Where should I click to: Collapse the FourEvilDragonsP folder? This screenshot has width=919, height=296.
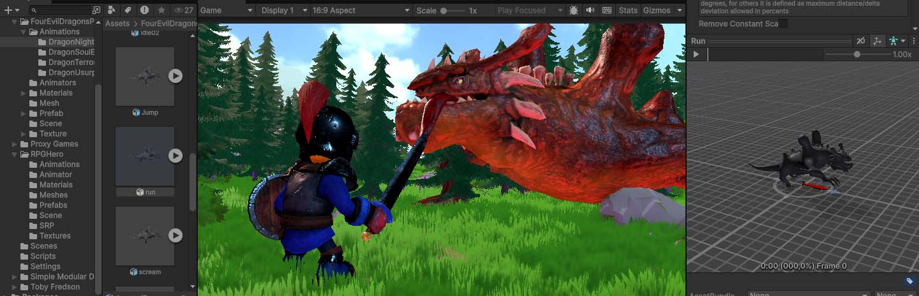pos(15,21)
